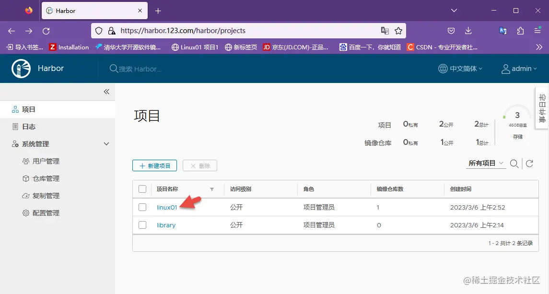Screen dimensions: 549x294
Task: Click the 角色 column header
Action: coord(308,189)
